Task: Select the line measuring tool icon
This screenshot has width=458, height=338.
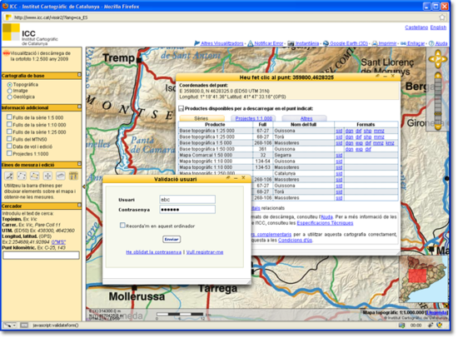Action: 9,176
